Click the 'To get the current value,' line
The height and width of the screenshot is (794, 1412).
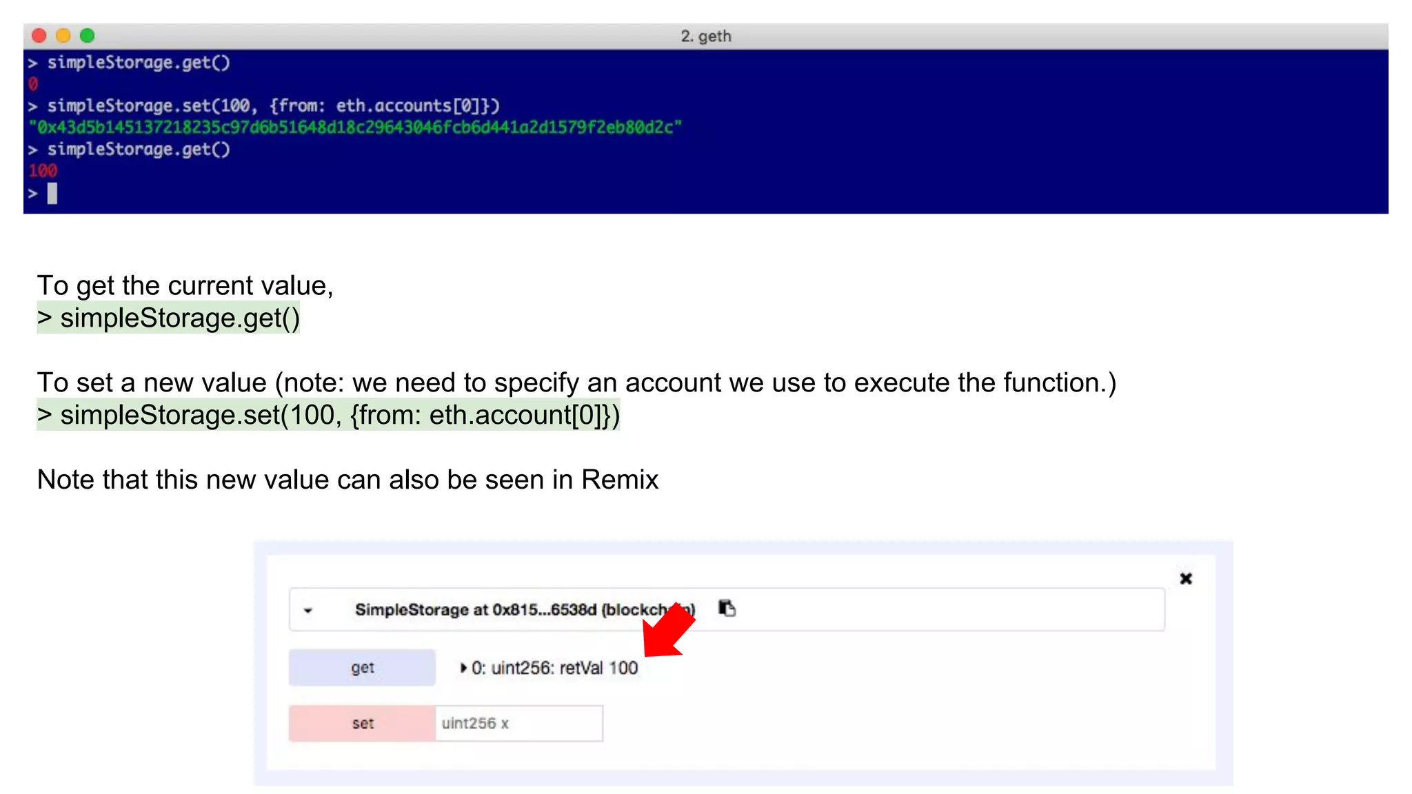point(185,285)
